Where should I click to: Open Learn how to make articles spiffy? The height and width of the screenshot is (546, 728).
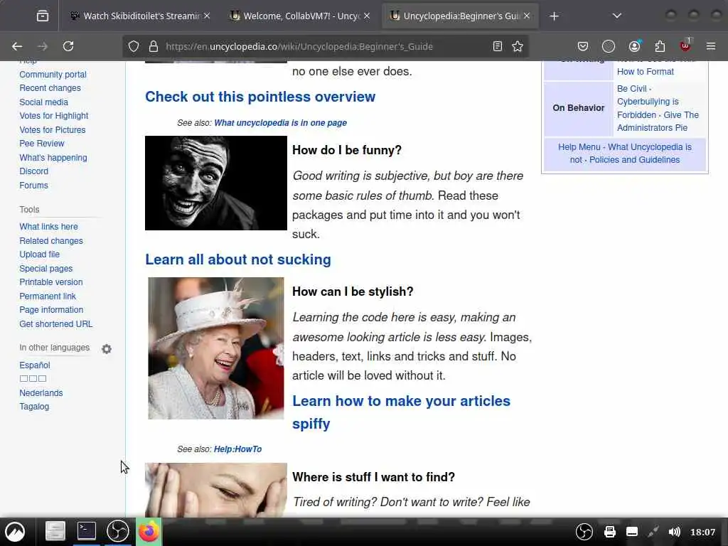(401, 412)
